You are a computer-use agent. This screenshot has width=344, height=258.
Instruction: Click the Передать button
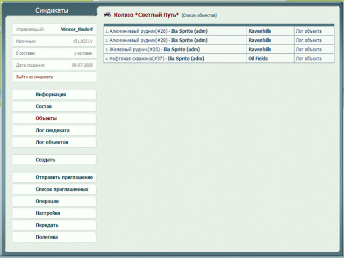click(x=54, y=225)
